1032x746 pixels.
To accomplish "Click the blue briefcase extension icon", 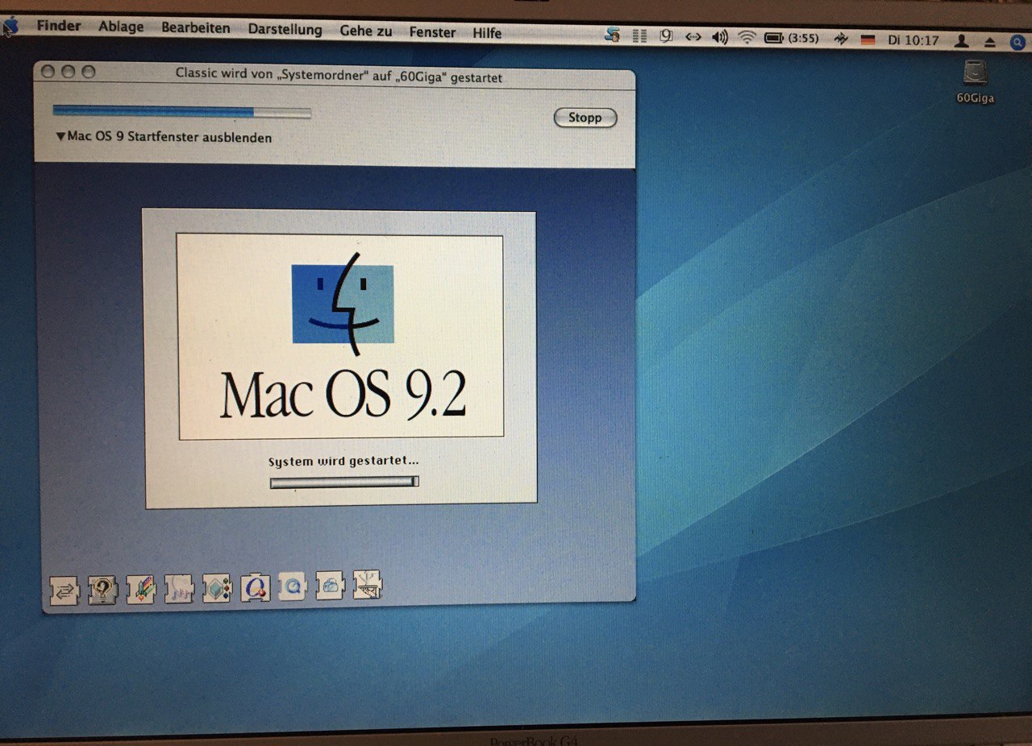I will point(330,586).
